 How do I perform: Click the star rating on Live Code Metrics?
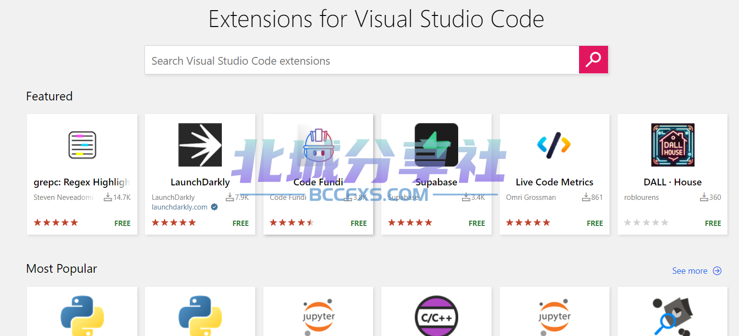[x=528, y=223]
